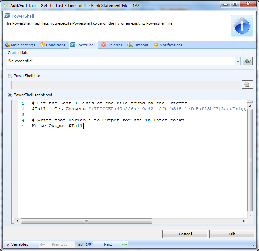The width and height of the screenshot is (259, 251).
Task: Select the PowerShell file radio button
Action: point(10,76)
